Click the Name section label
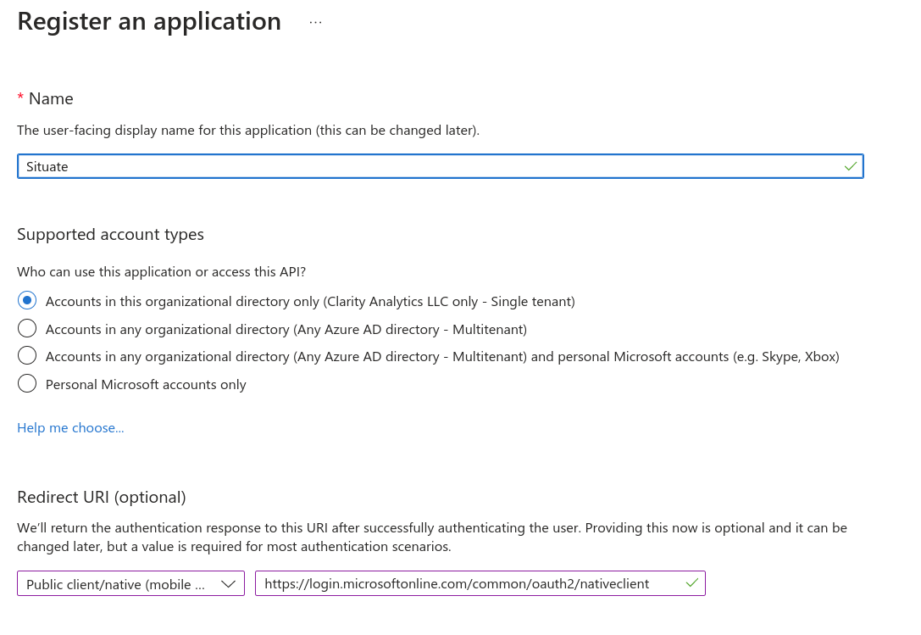Viewport: 921px width, 635px height. 51,98
